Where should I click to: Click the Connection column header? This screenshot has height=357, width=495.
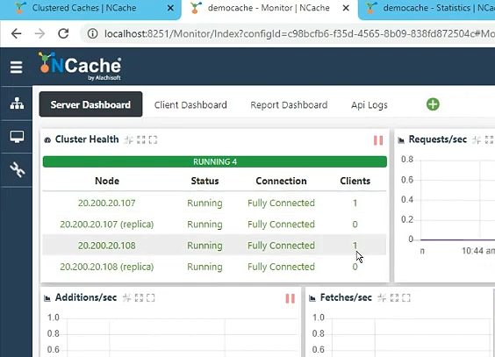(281, 181)
